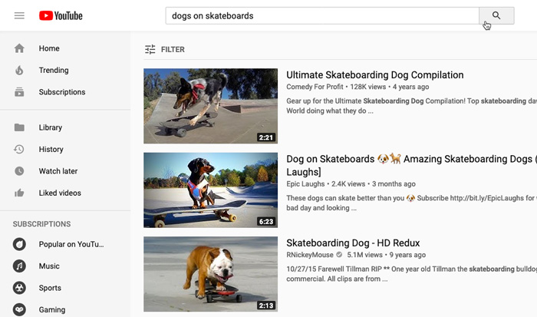Open the hamburger guide menu
The width and height of the screenshot is (537, 317).
19,15
